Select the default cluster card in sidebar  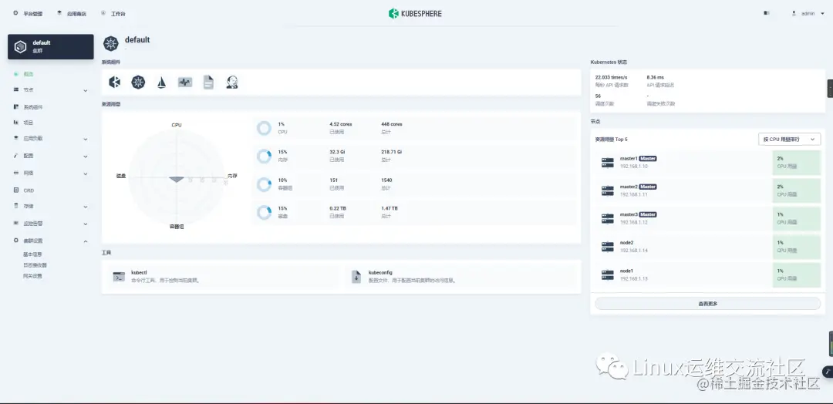click(x=50, y=47)
